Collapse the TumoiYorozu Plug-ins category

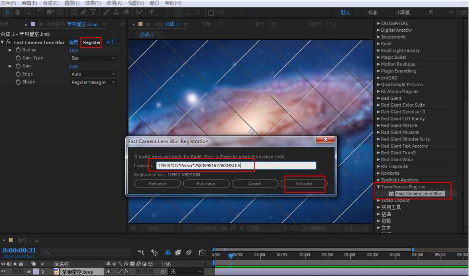click(378, 187)
